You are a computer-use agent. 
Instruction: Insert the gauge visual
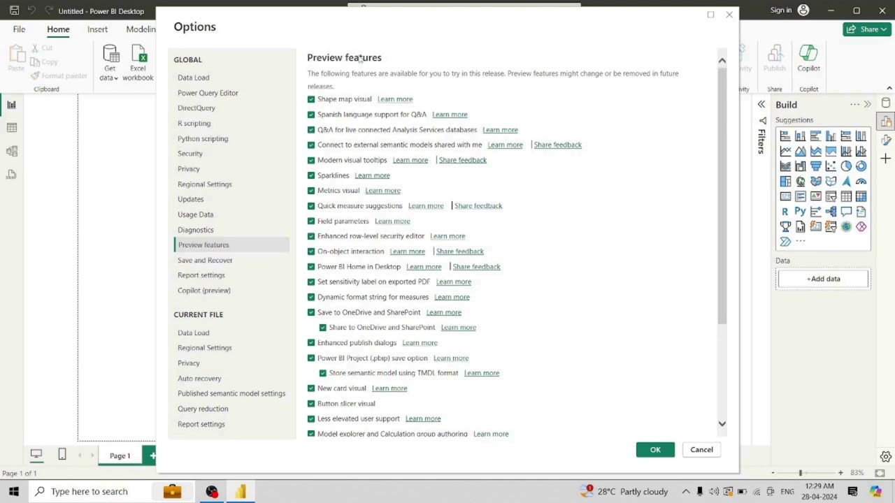pyautogui.click(x=861, y=182)
